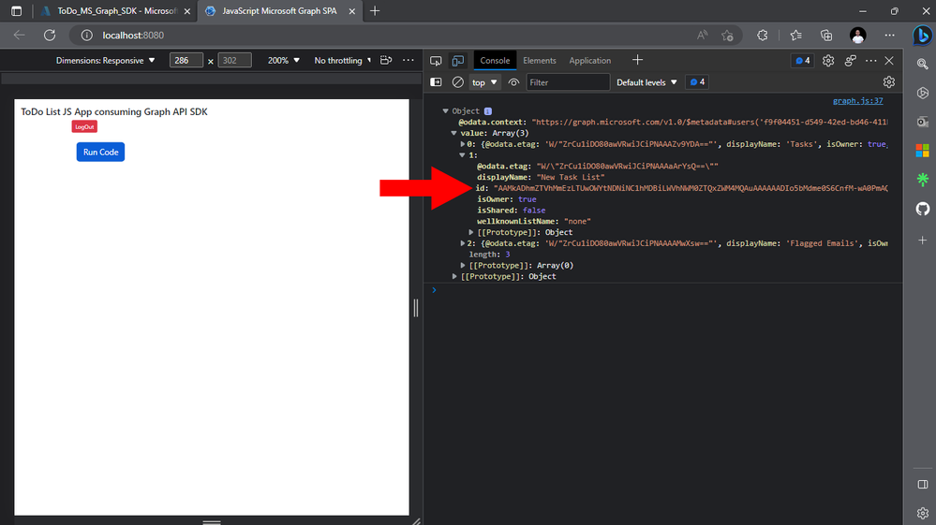Collapse the root Object in console

coord(445,110)
